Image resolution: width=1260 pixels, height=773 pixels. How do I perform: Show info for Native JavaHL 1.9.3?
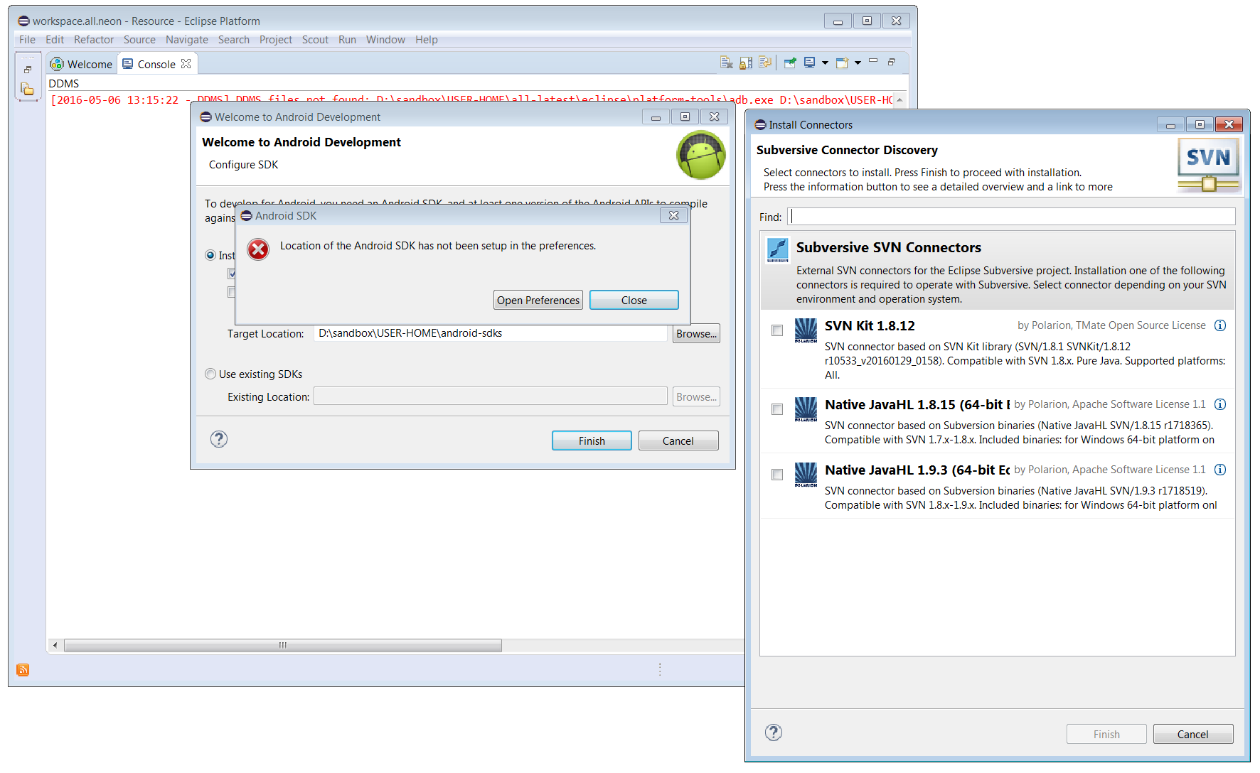[1220, 470]
